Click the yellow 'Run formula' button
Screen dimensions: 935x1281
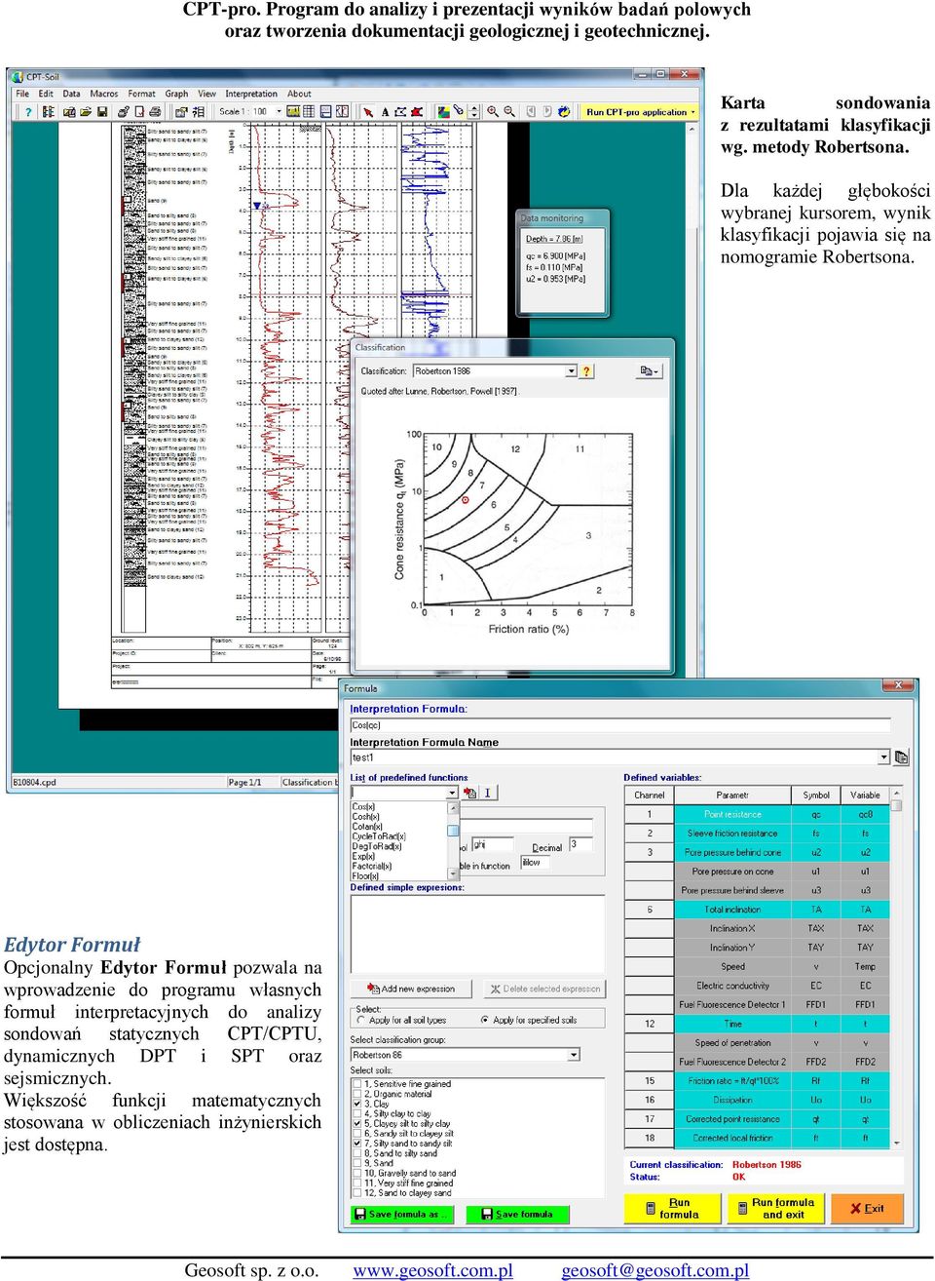click(671, 1209)
